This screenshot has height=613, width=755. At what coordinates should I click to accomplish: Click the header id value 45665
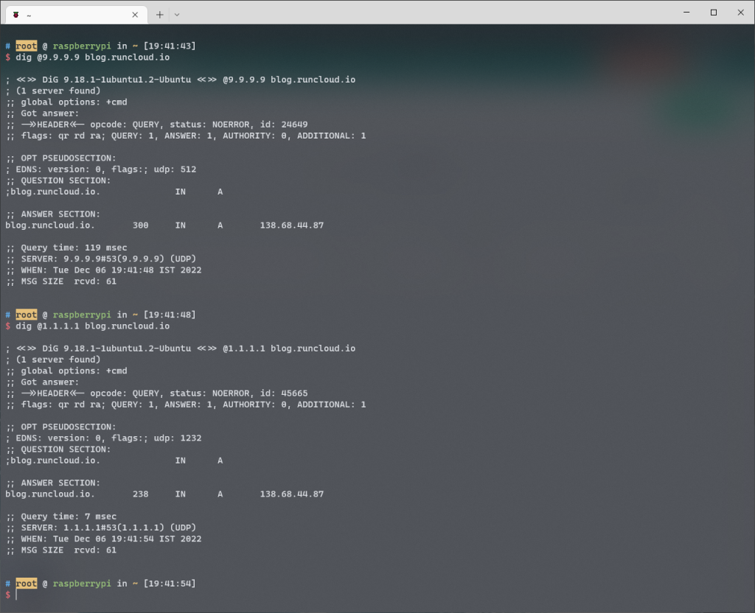294,393
